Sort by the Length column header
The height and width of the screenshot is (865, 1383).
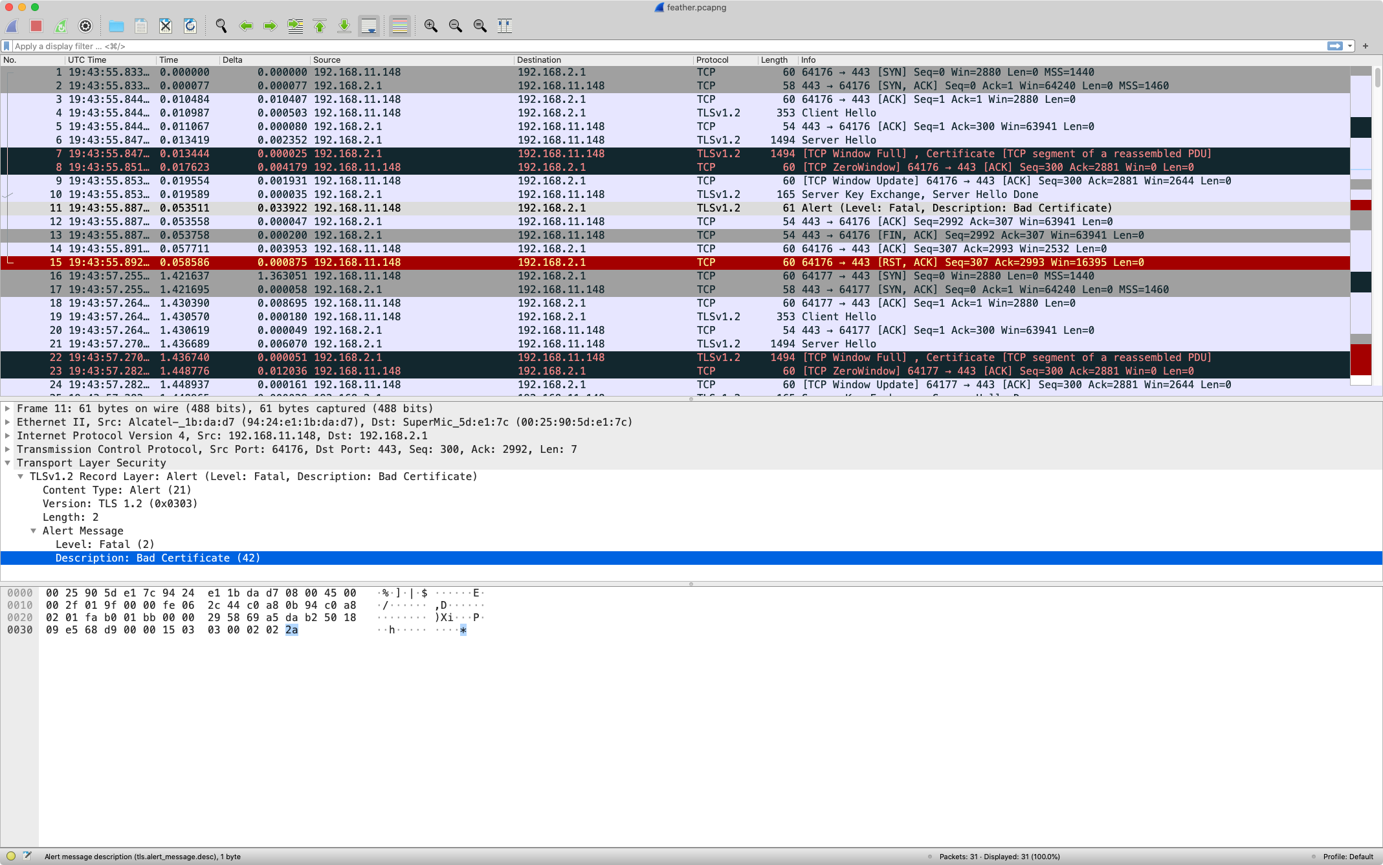(x=778, y=60)
